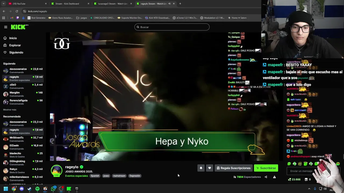
Task: Click the Suscribirse button
Action: point(266,168)
